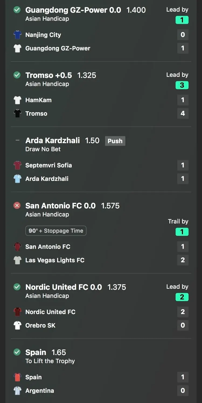Click the Arda Kardzhali light blue jersey
Image resolution: width=202 pixels, height=403 pixels.
pyautogui.click(x=18, y=179)
